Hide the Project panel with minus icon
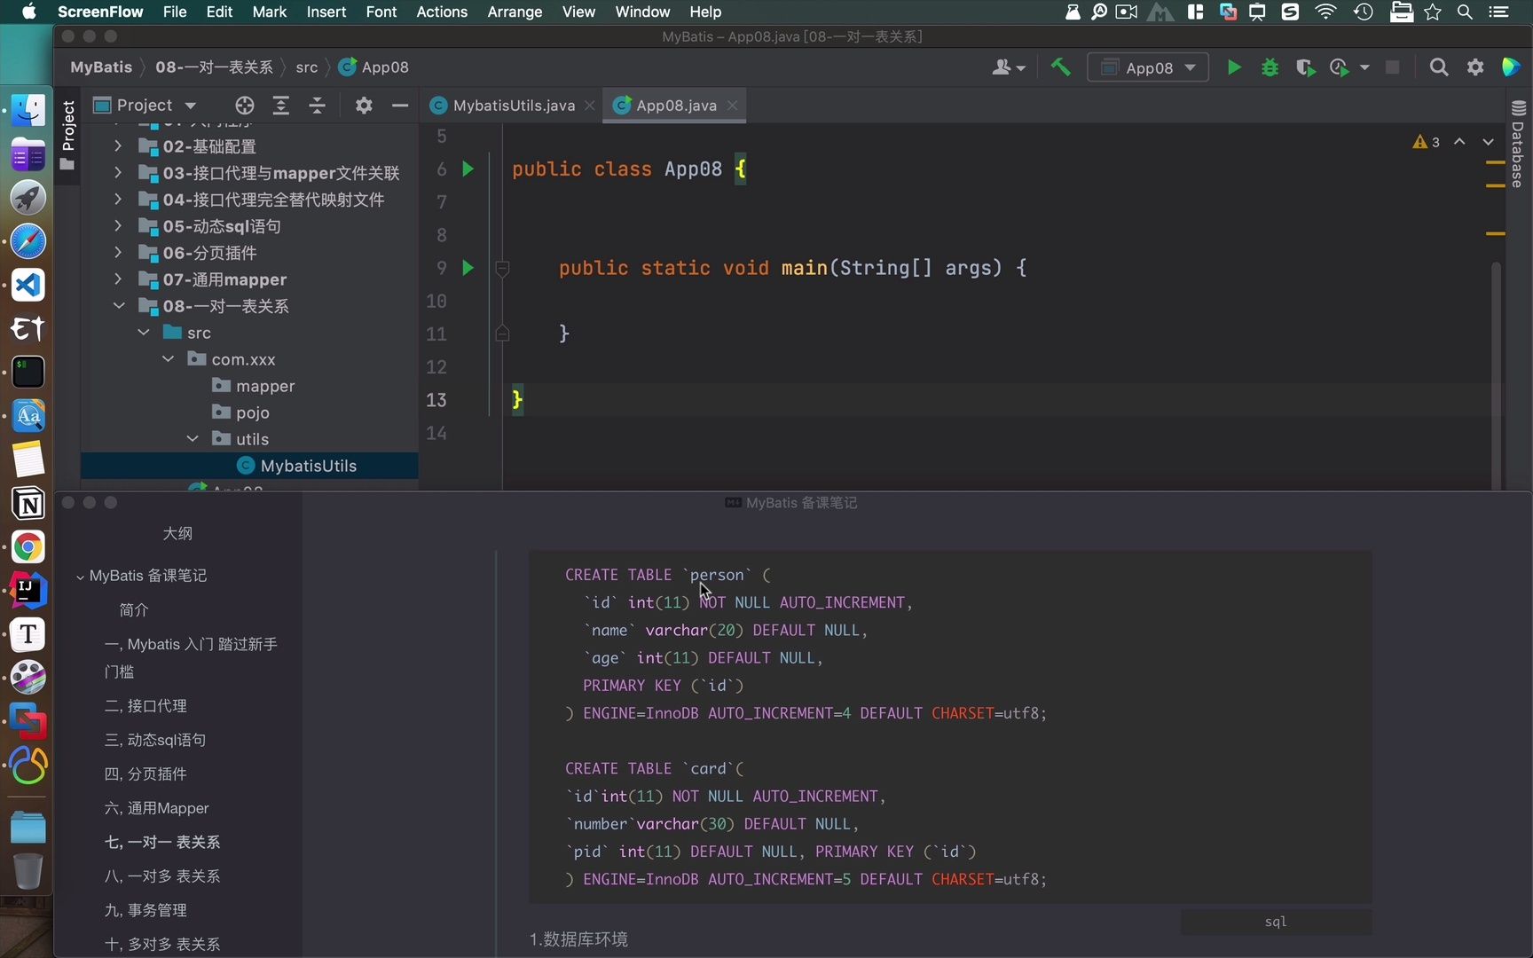The height and width of the screenshot is (958, 1533). point(400,106)
